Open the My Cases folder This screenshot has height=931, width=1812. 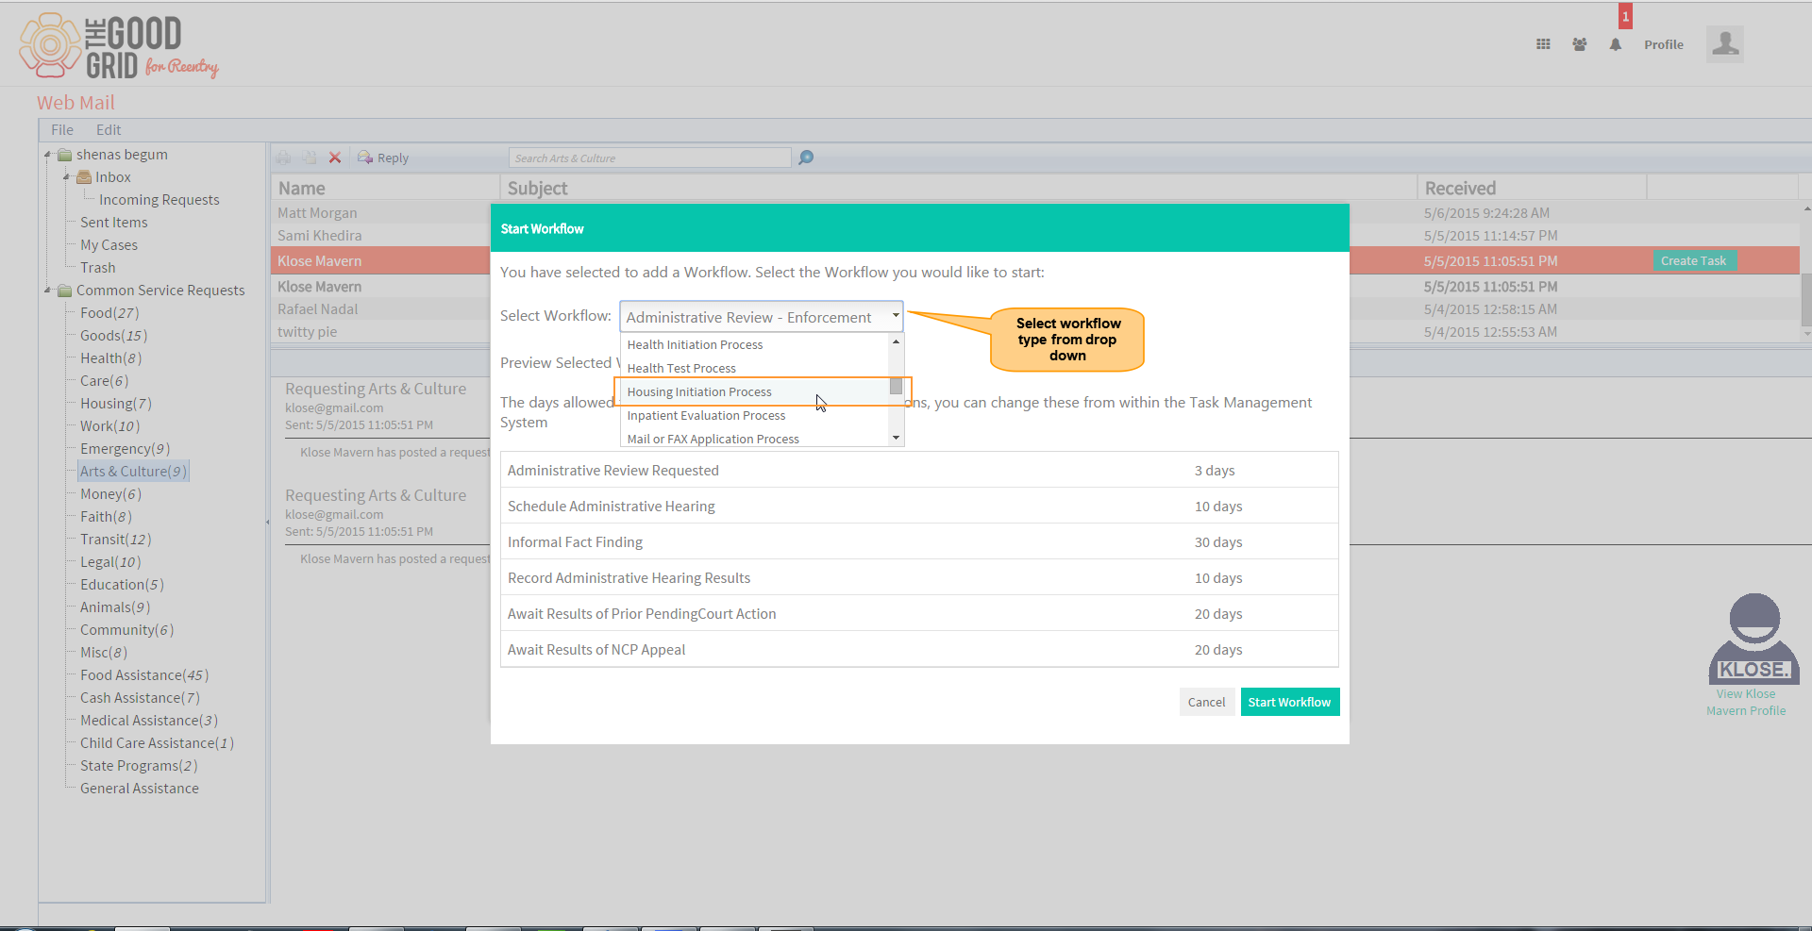pyautogui.click(x=109, y=245)
